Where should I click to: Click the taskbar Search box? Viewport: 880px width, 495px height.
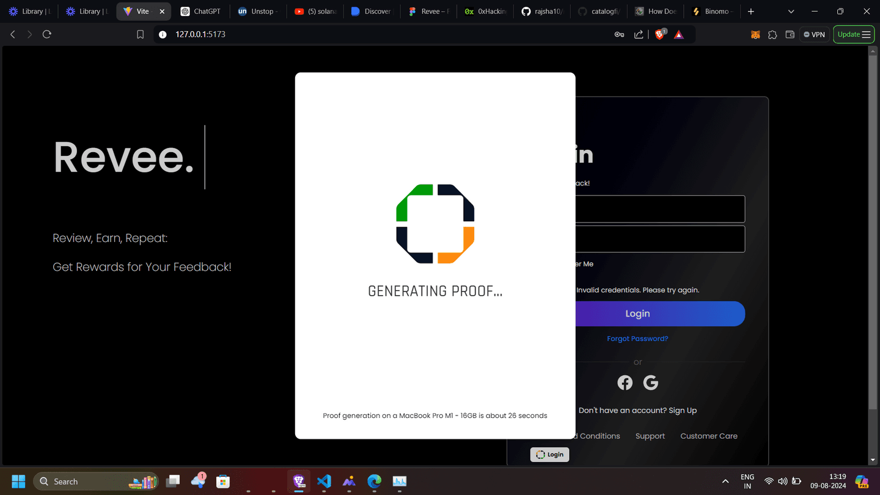[x=96, y=482]
